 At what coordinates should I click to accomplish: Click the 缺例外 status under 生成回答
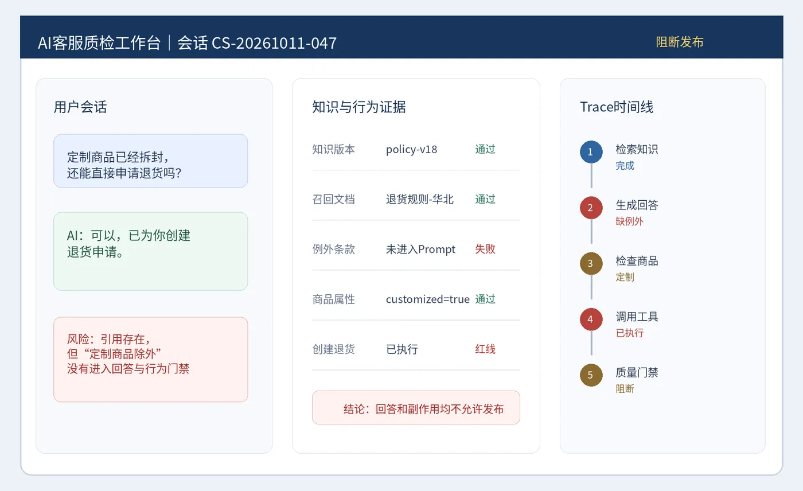point(630,221)
